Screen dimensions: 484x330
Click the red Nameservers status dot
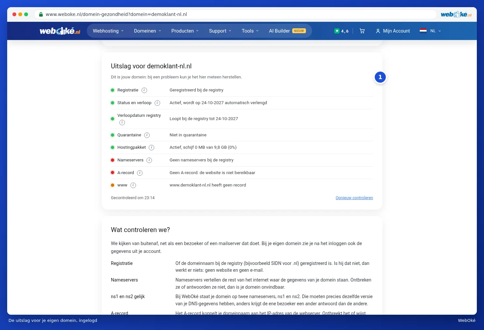[113, 160]
